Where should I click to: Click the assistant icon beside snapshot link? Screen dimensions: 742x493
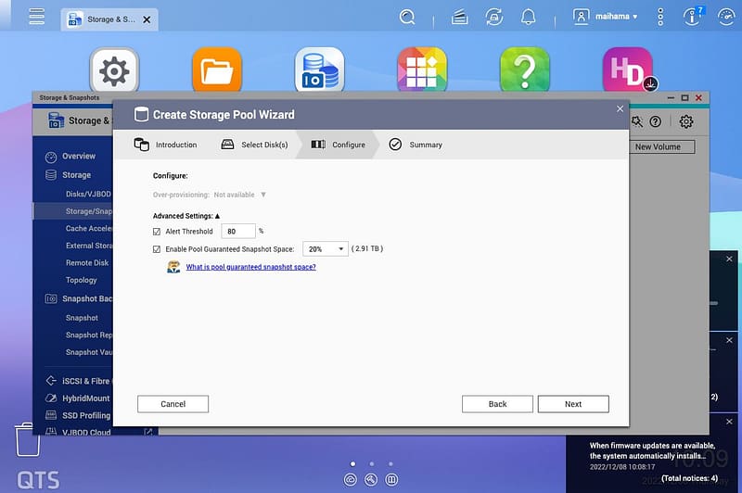coord(173,267)
